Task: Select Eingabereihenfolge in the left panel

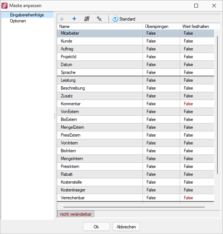Action: (27, 15)
